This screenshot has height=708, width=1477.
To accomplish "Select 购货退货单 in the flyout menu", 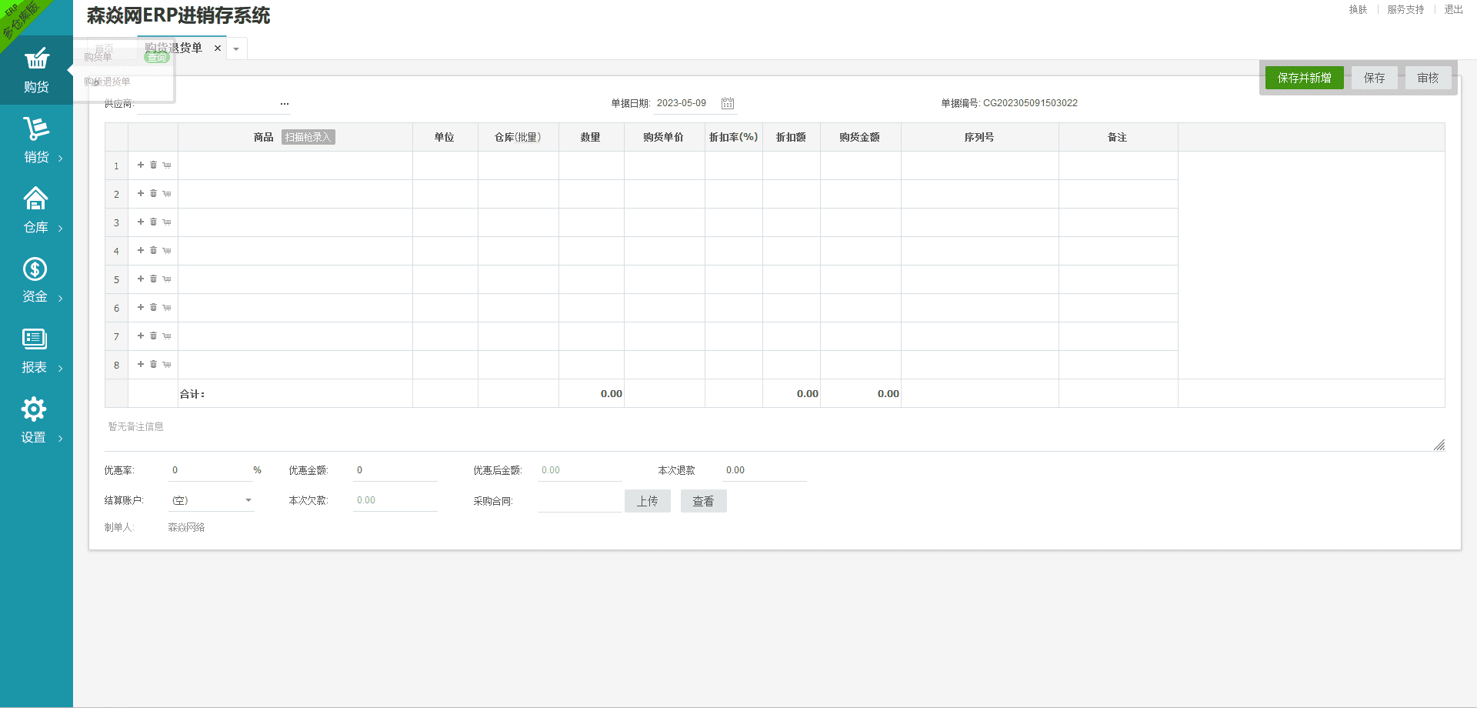I will [107, 82].
